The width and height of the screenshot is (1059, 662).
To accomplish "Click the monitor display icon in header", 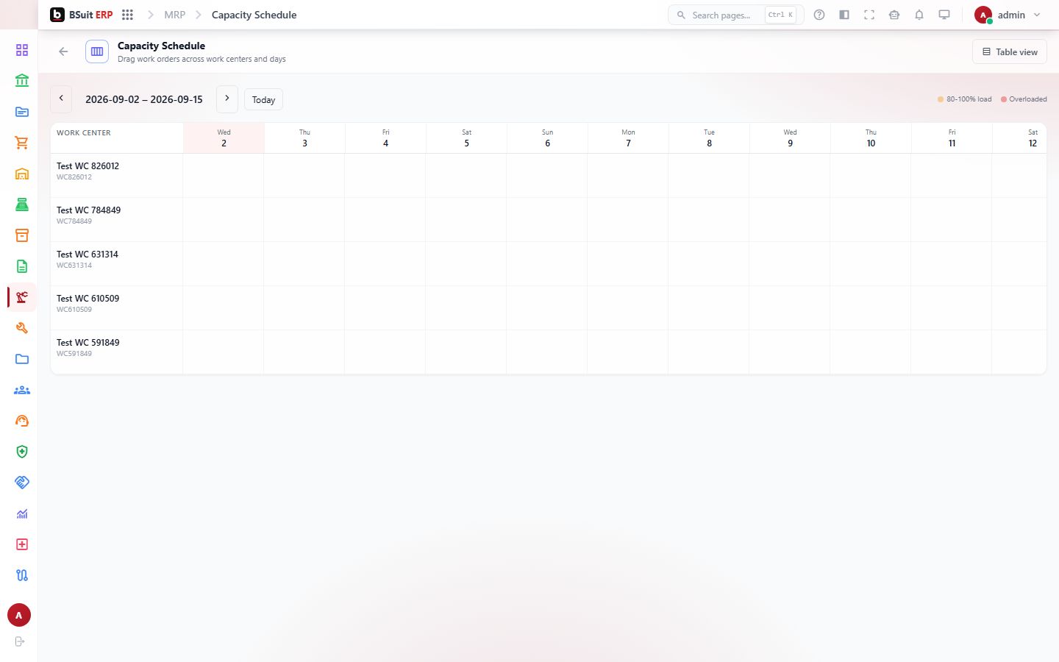I will click(944, 15).
